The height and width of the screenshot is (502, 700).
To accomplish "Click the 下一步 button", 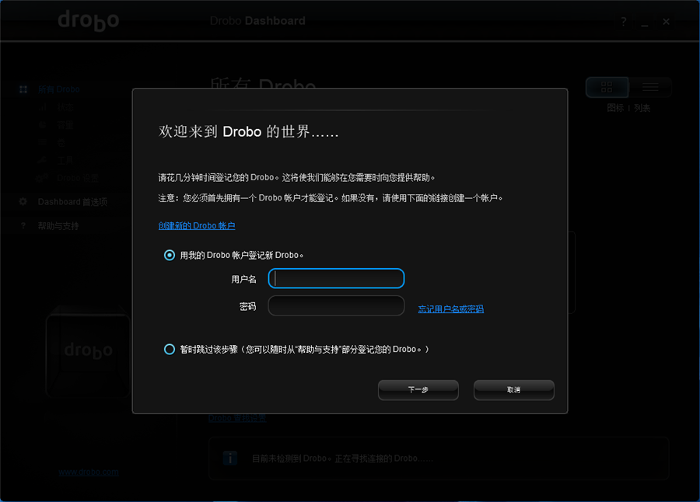I will [x=418, y=390].
